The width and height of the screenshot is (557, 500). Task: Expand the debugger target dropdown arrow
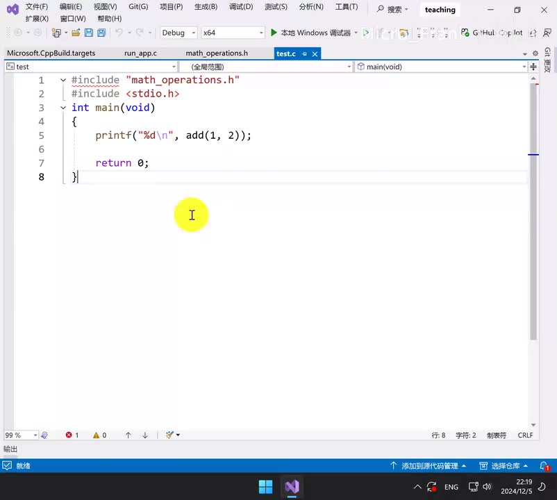356,33
